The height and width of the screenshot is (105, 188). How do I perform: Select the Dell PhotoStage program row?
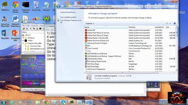tap(130, 66)
